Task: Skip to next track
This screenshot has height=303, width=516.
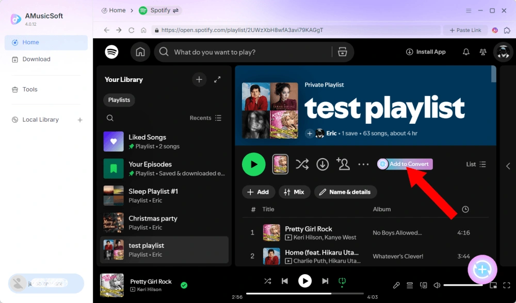Action: 325,281
